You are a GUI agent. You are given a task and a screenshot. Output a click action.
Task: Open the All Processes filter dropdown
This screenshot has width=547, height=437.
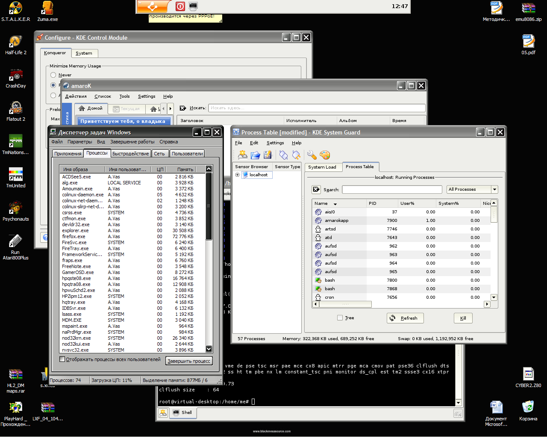(x=472, y=189)
